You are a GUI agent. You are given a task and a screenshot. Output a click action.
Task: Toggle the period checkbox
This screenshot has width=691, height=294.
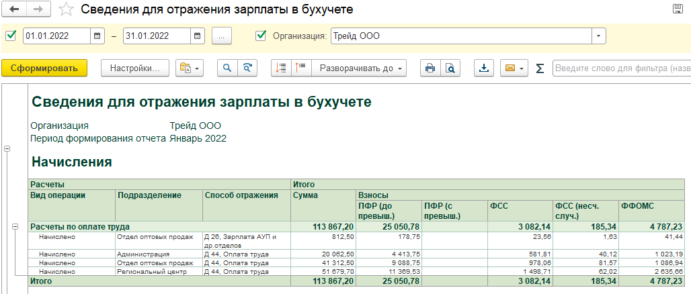tap(11, 36)
